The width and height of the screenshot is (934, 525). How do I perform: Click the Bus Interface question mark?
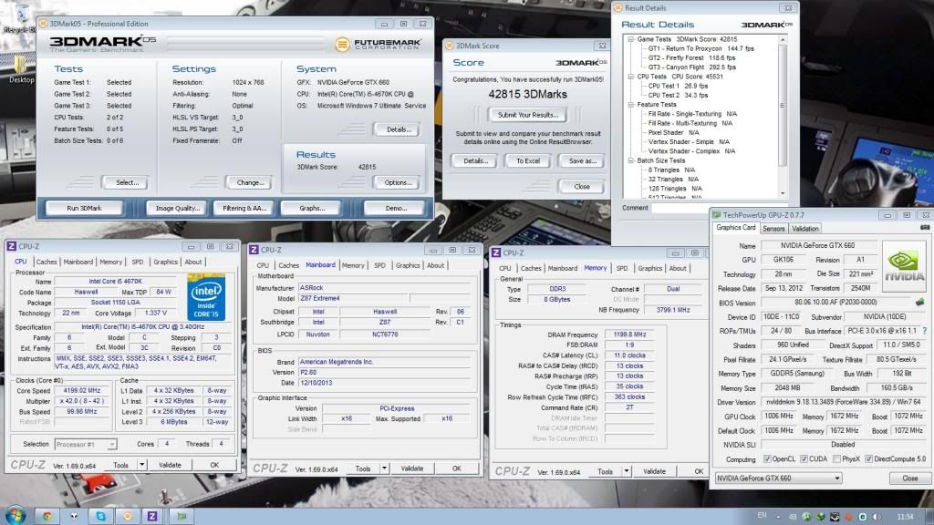point(925,331)
